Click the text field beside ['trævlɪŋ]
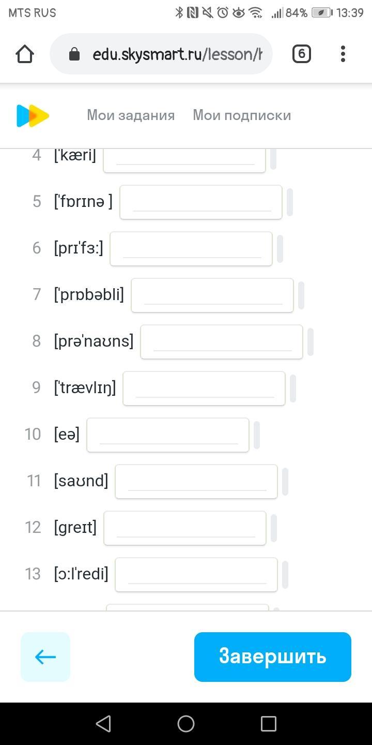The width and height of the screenshot is (372, 745). (x=204, y=388)
